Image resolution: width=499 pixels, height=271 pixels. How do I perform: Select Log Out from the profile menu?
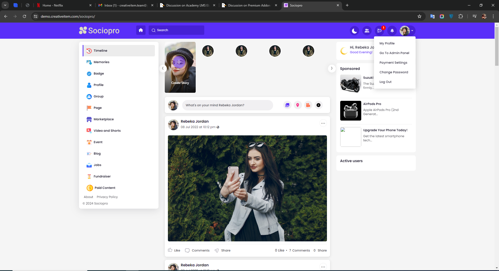click(x=385, y=82)
